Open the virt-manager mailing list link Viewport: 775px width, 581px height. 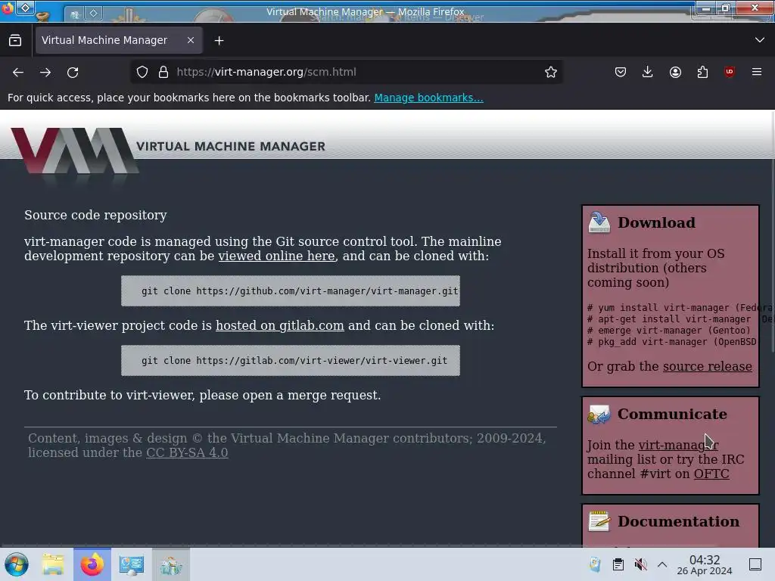click(x=678, y=445)
